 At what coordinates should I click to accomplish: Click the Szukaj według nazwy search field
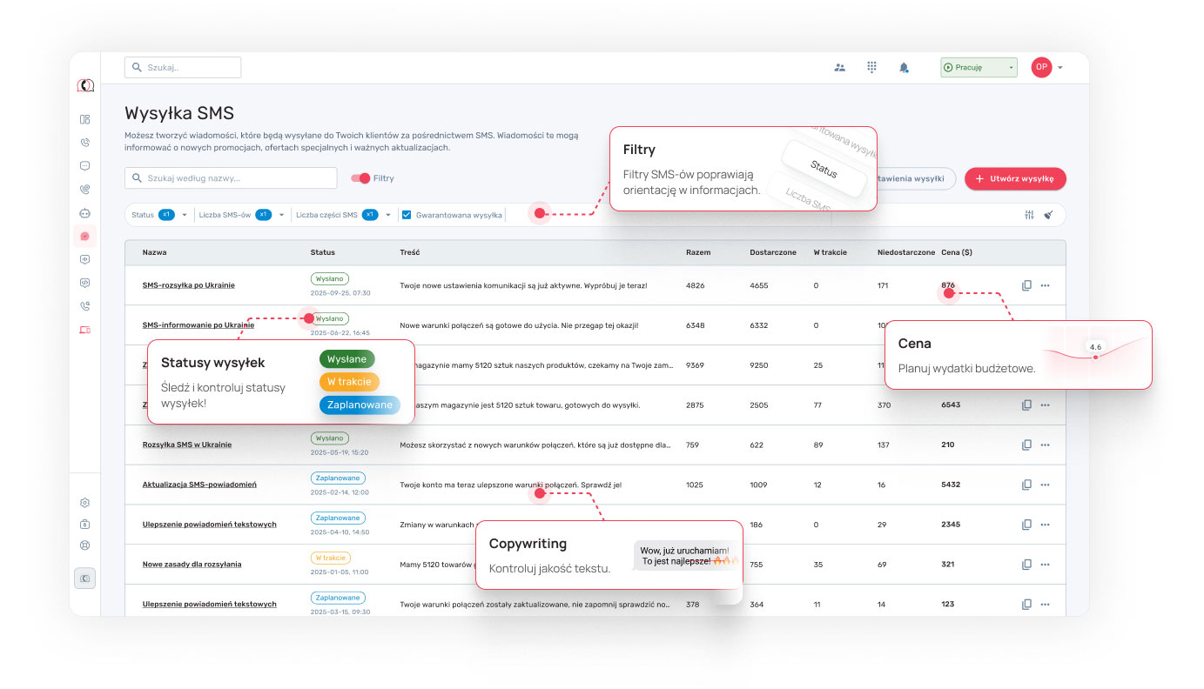(x=231, y=178)
